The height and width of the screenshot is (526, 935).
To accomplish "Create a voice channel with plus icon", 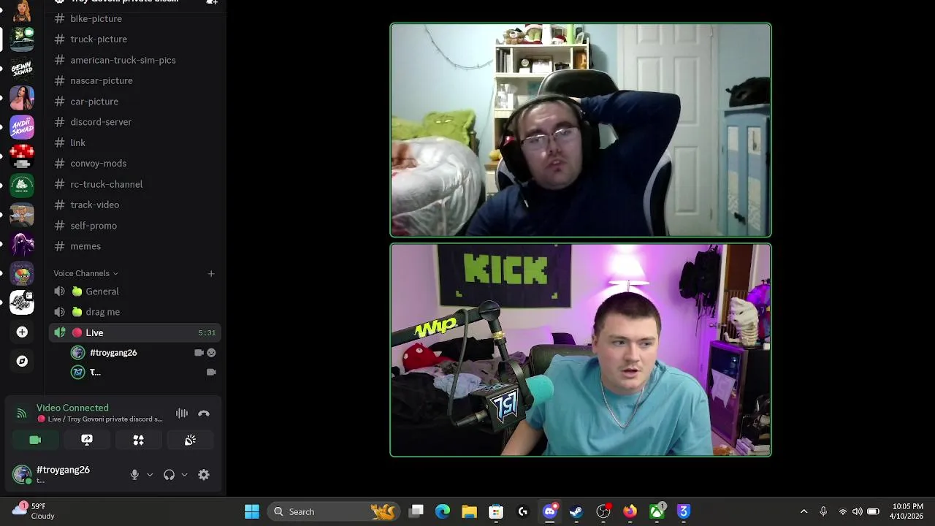I will pyautogui.click(x=211, y=273).
